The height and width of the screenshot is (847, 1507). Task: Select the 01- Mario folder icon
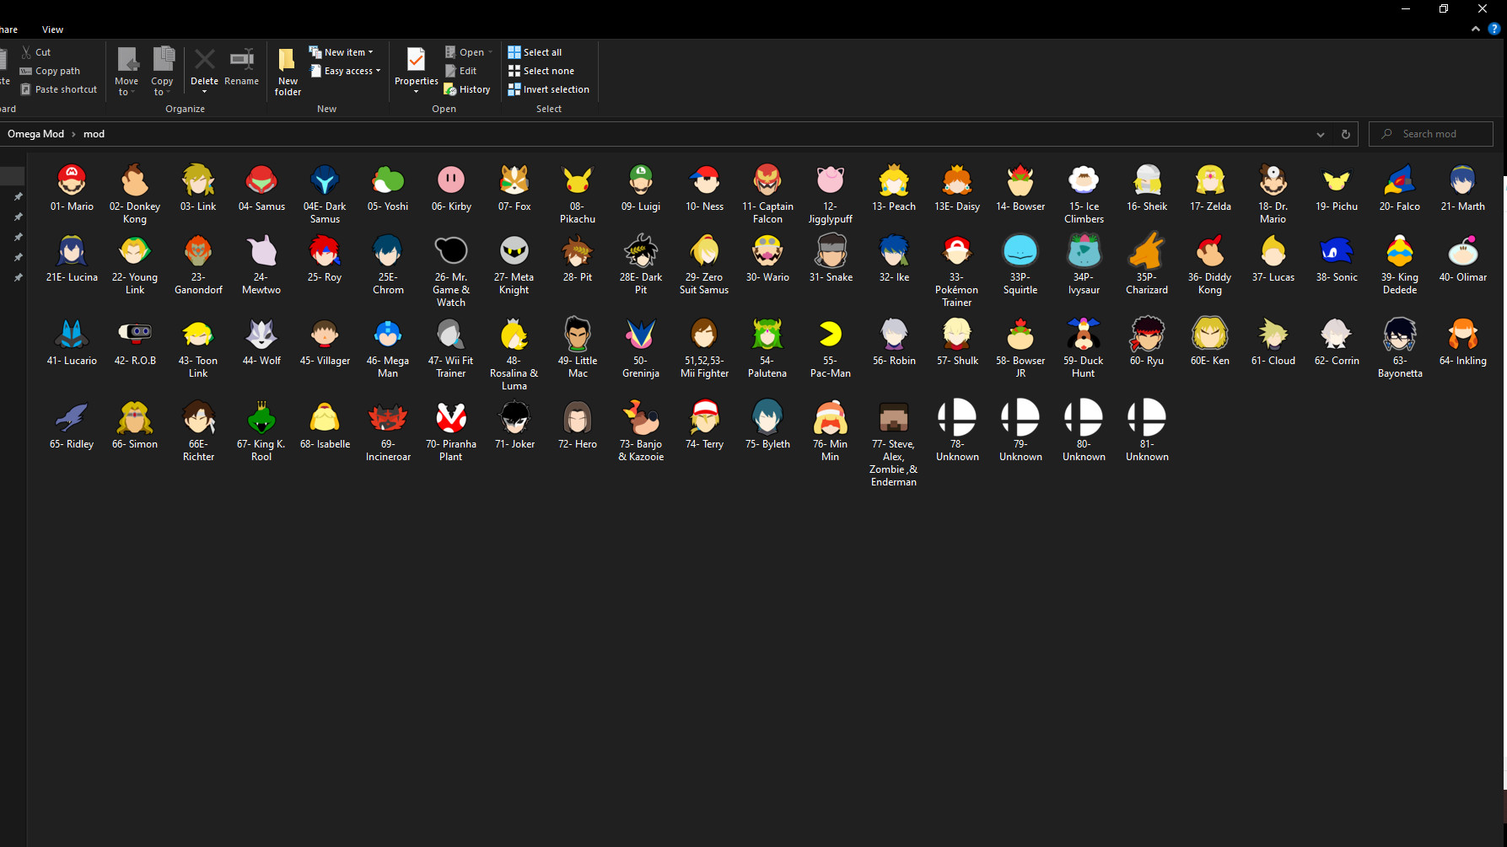[72, 180]
